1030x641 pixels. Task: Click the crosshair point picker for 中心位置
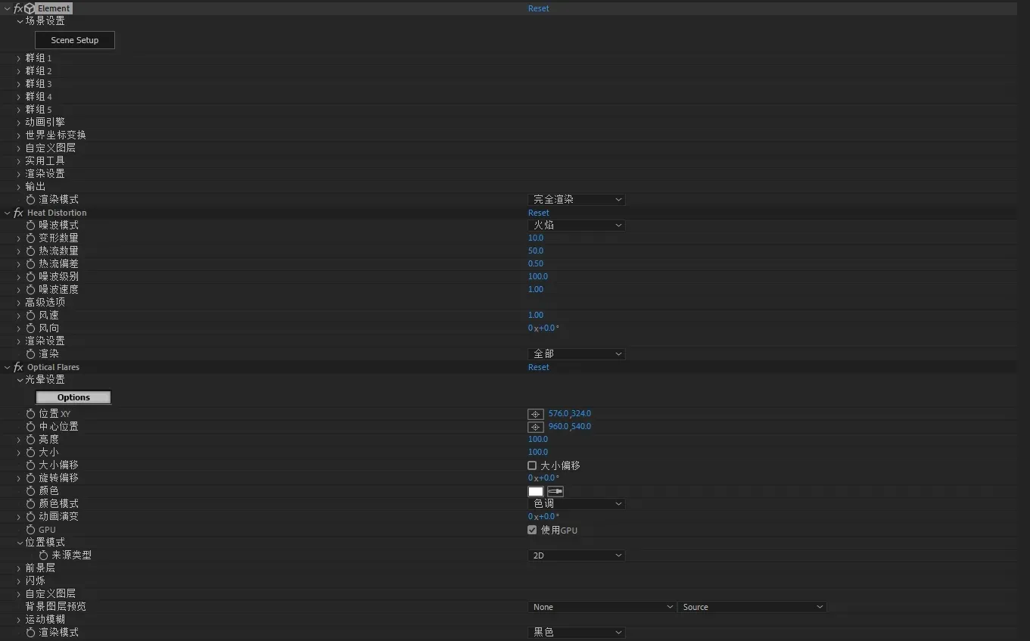pyautogui.click(x=535, y=427)
